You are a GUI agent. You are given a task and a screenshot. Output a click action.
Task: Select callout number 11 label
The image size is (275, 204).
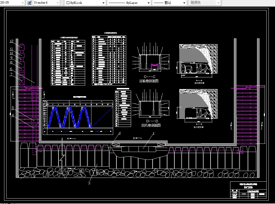11,49
